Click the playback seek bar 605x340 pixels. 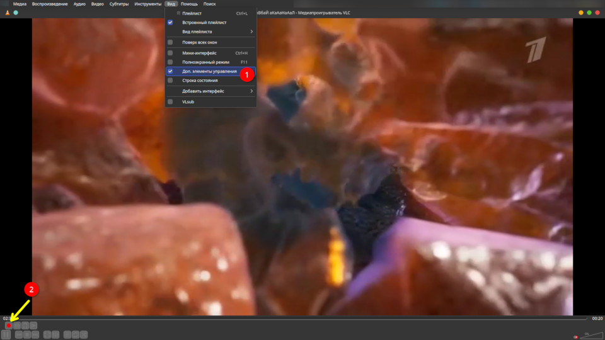tap(302, 319)
